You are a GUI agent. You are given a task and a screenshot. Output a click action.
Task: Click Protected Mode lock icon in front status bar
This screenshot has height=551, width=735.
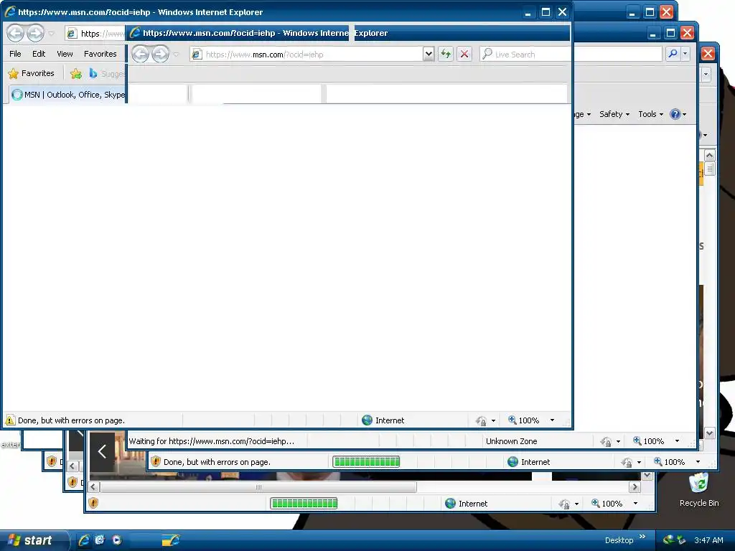(481, 420)
